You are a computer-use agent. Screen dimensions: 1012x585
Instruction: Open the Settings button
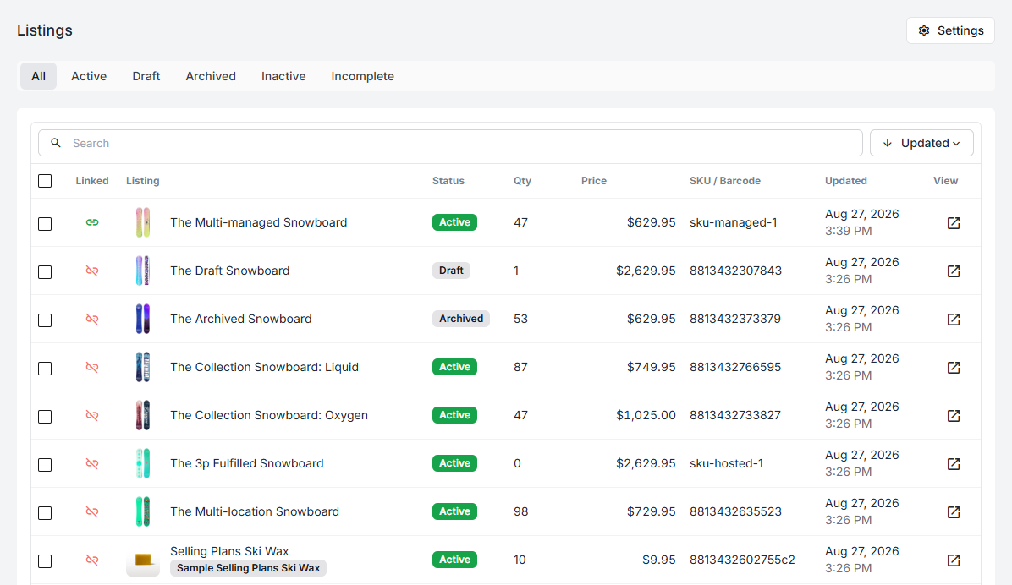point(950,30)
